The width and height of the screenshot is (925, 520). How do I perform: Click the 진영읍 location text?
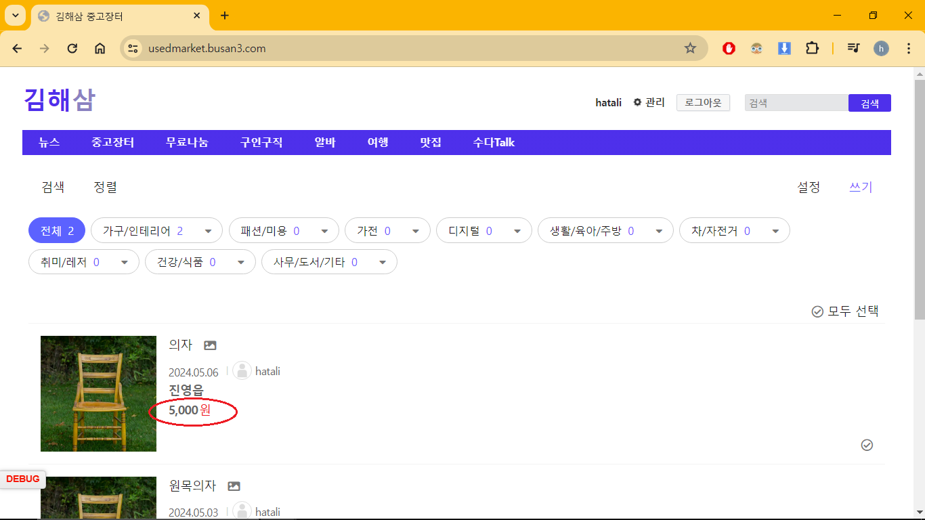point(186,390)
